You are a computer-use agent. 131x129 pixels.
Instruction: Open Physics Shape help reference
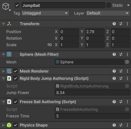tap(114, 125)
